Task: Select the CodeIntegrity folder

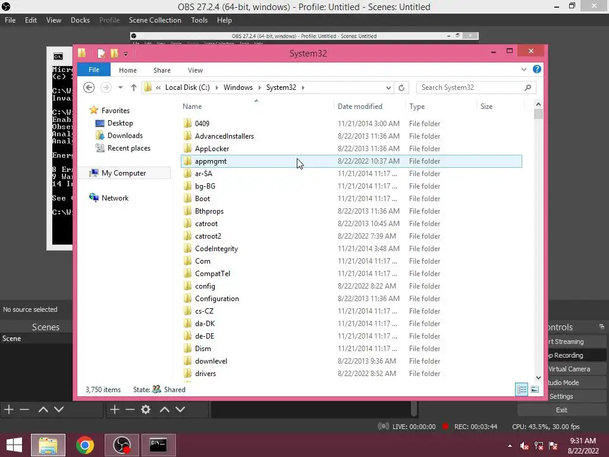Action: [x=351, y=248]
